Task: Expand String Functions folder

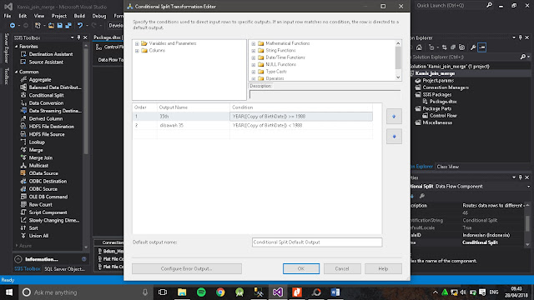Action: 254,51
